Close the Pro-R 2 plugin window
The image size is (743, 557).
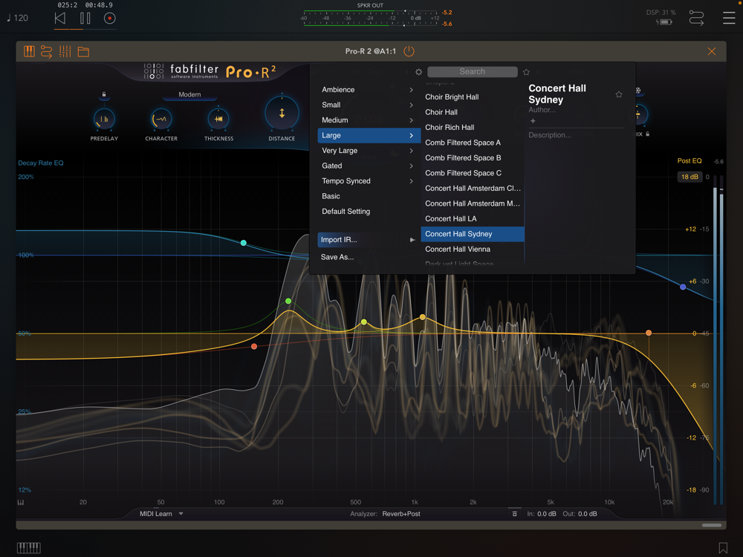[711, 51]
